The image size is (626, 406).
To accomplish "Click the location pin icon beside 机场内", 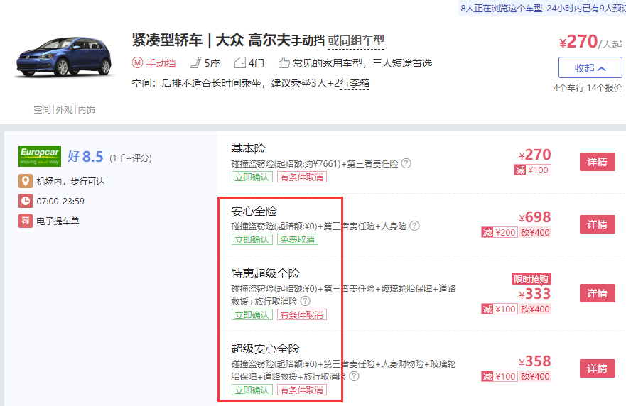I will click(x=26, y=181).
